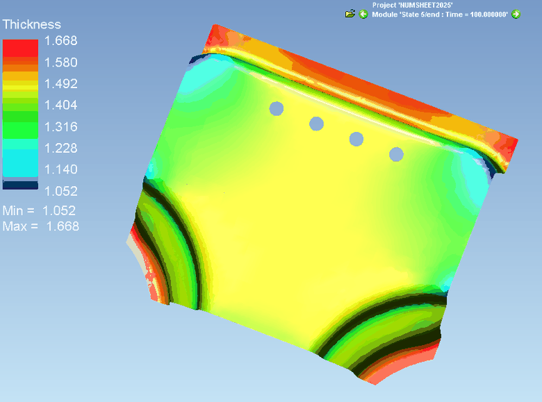The height and width of the screenshot is (402, 542).
Task: Go to previous state with green left arrow
Action: pyautogui.click(x=363, y=14)
